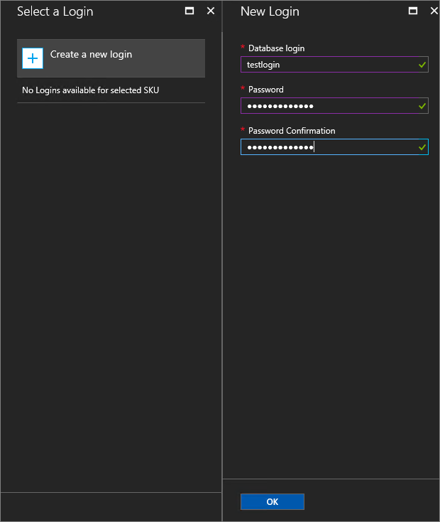Click the "Select a Login" blade title
Screen dimensions: 440x522
55,11
